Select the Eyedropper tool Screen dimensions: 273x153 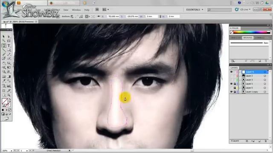[x=4, y=81]
